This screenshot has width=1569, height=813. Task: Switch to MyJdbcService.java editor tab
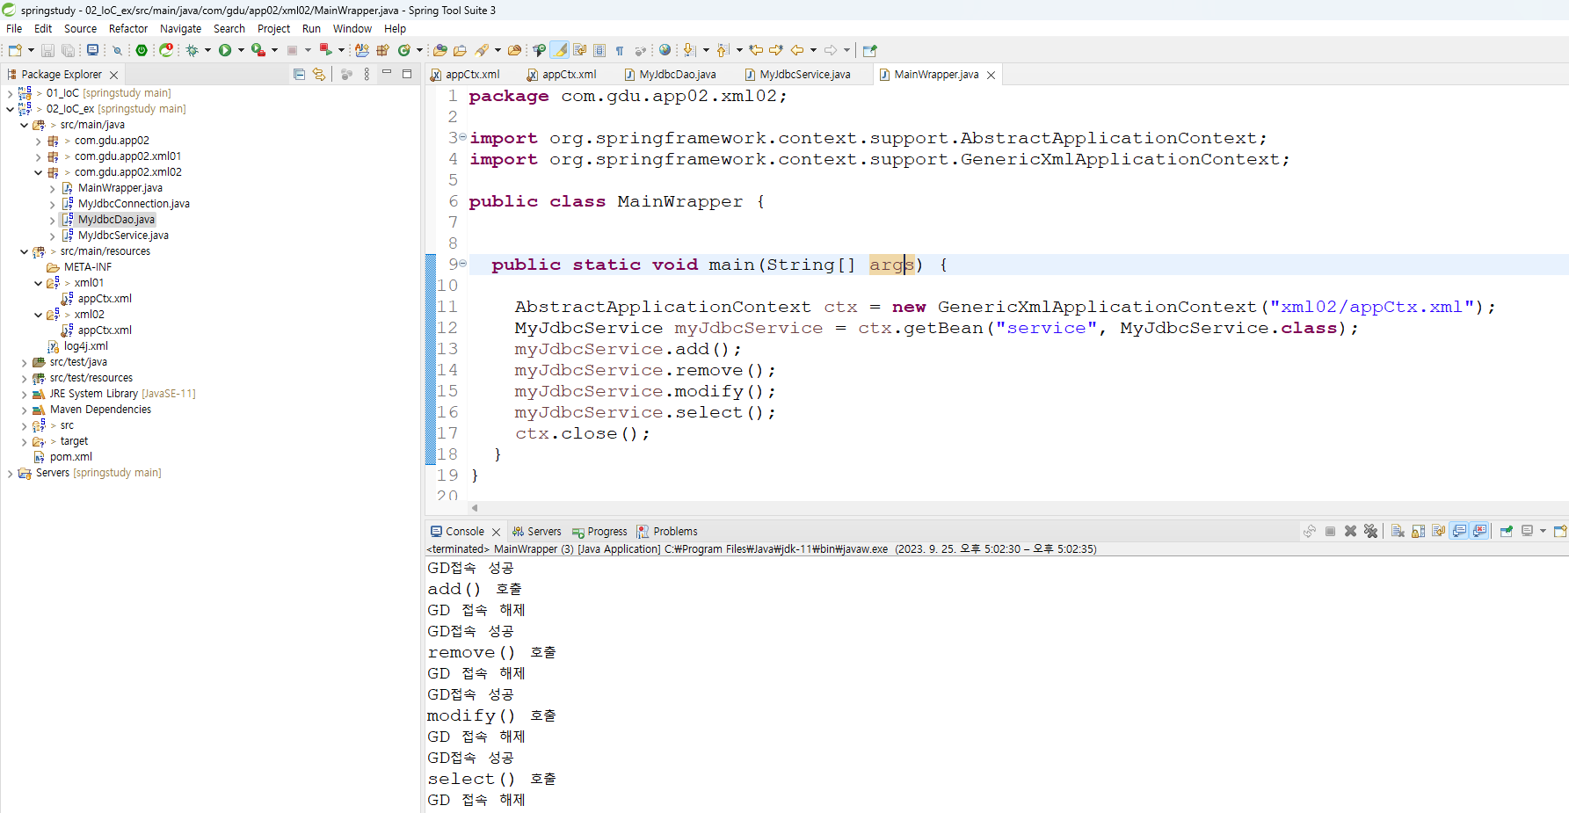(797, 75)
